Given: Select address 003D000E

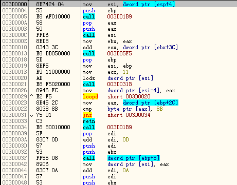Looking at the screenshot, I should [x=15, y=41].
